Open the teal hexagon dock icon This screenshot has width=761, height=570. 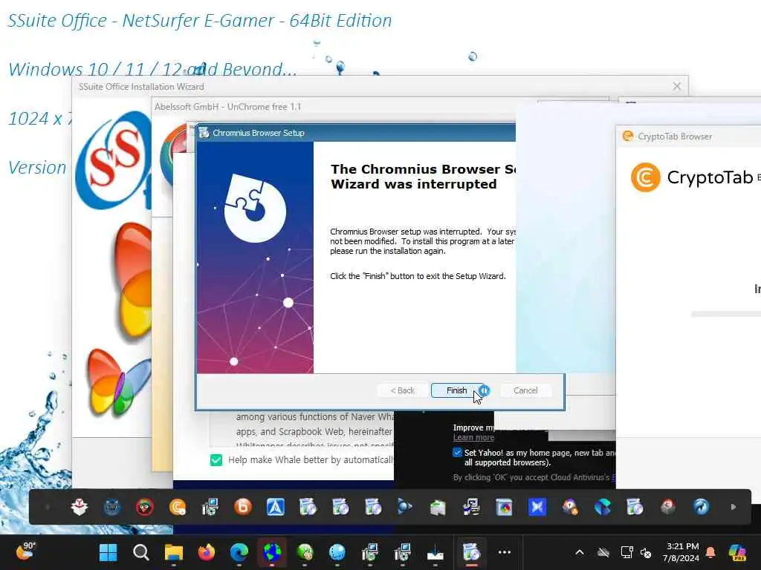pyautogui.click(x=602, y=507)
